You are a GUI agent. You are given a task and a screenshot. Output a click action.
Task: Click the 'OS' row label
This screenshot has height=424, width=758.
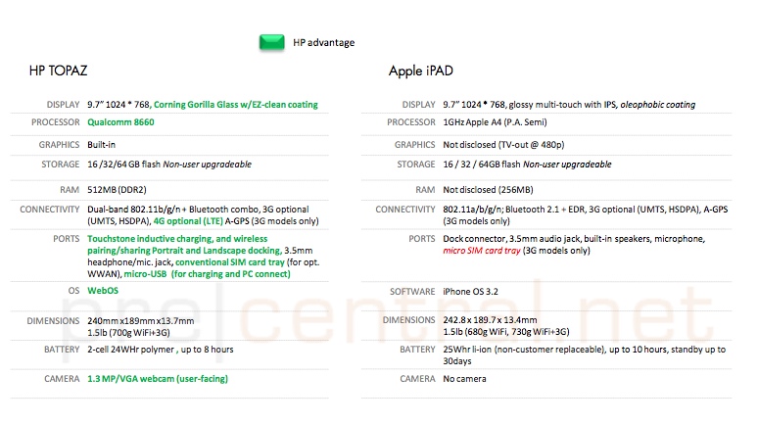coord(74,291)
